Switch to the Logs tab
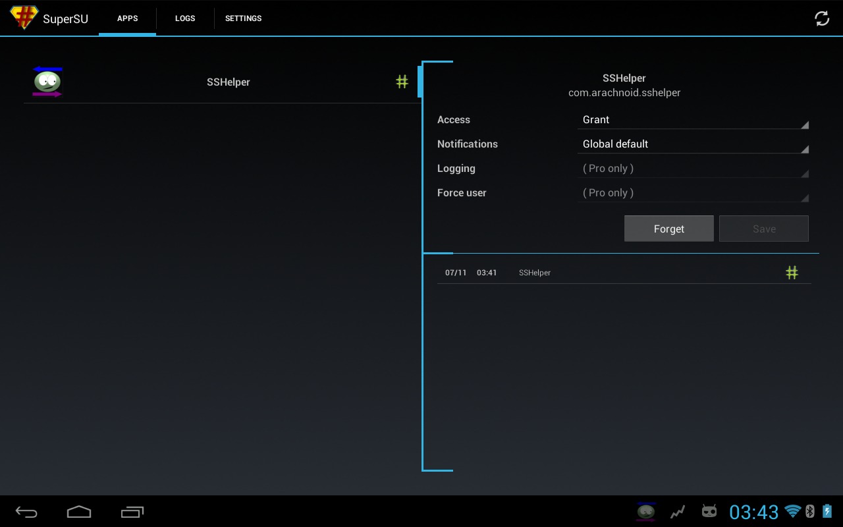Viewport: 843px width, 527px height. tap(185, 18)
